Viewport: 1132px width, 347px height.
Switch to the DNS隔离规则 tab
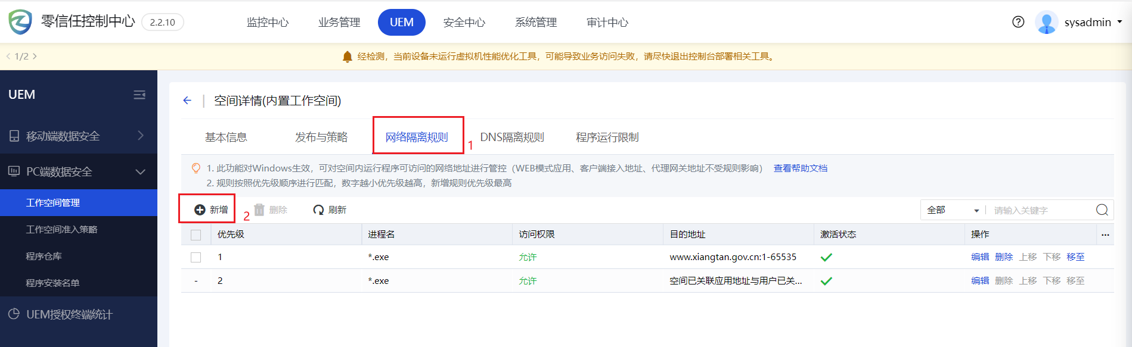point(511,137)
